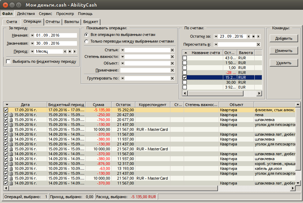Clear the Пересчитать в currency field

click(258, 45)
